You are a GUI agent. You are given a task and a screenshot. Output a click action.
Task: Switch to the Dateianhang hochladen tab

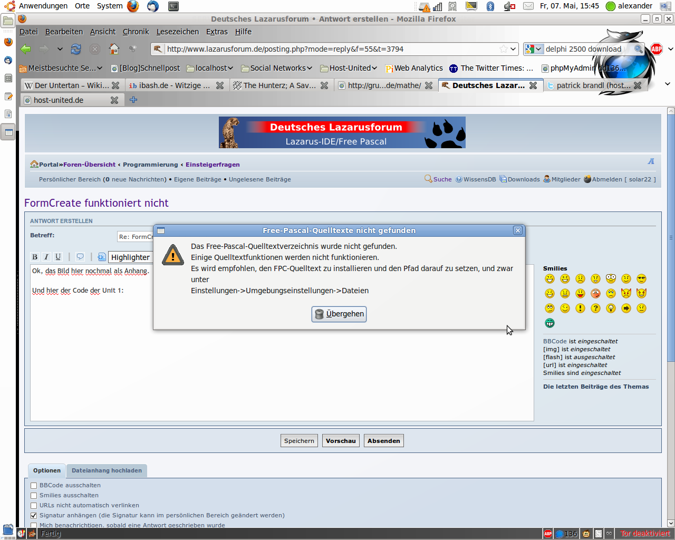[107, 470]
